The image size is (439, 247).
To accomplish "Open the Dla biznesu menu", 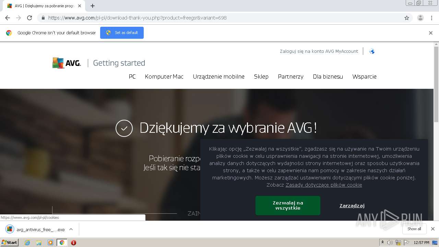I will click(328, 77).
